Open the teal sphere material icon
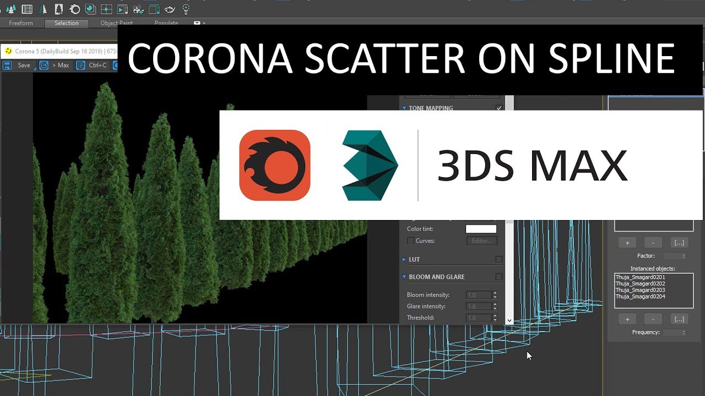 90,9
